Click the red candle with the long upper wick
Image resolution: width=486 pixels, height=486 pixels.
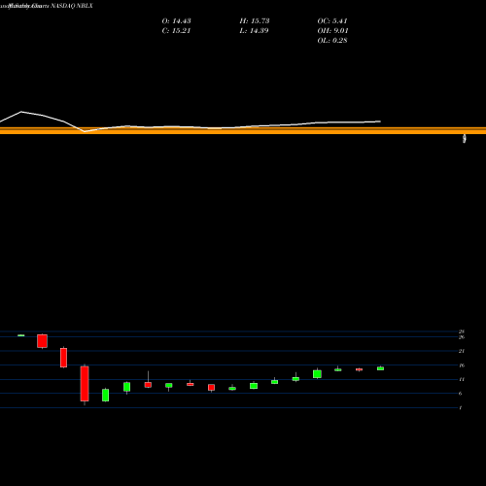pos(148,385)
